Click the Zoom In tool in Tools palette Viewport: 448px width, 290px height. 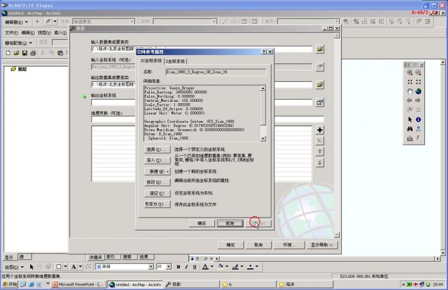410,73
